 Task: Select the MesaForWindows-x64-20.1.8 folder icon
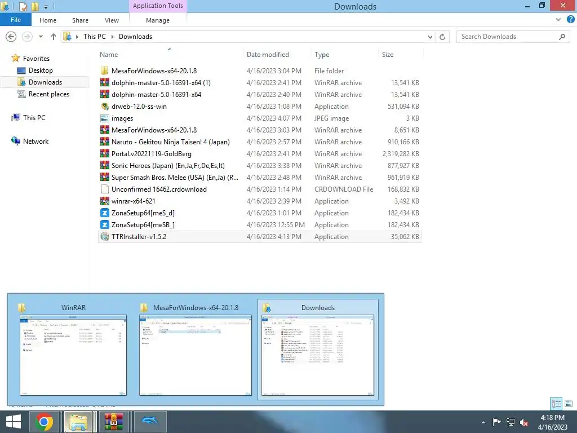coord(105,70)
